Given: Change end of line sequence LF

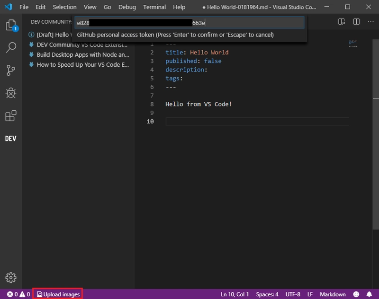Looking at the screenshot, I should 310,294.
